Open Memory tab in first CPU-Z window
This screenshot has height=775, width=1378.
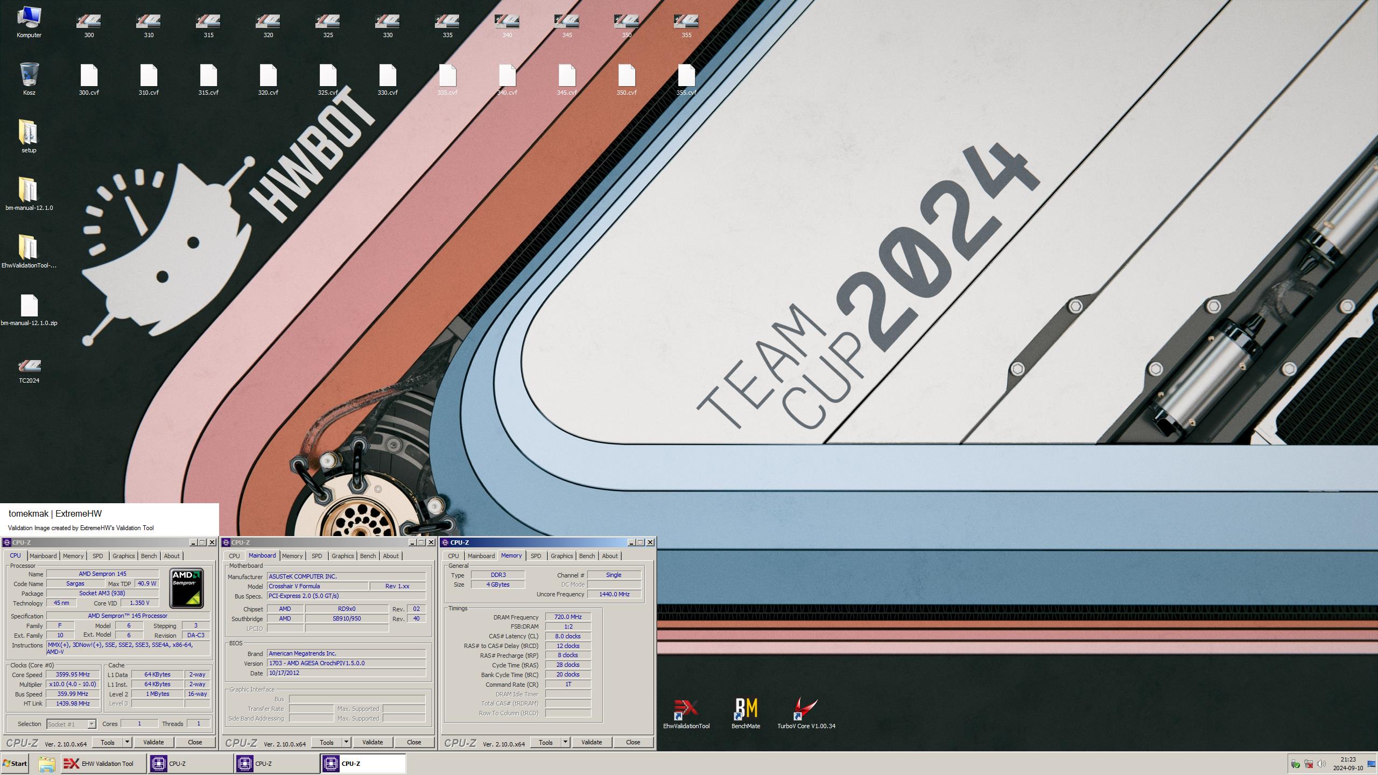pos(73,556)
